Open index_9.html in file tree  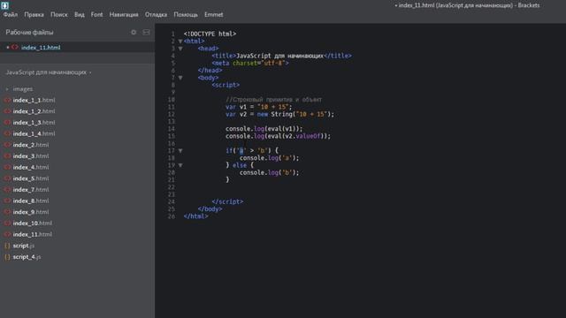(31, 212)
